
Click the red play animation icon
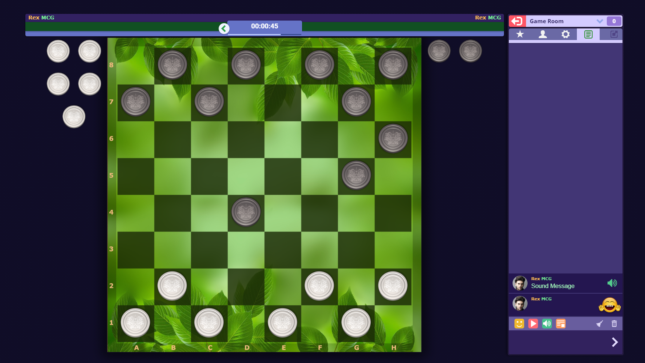coord(533,324)
